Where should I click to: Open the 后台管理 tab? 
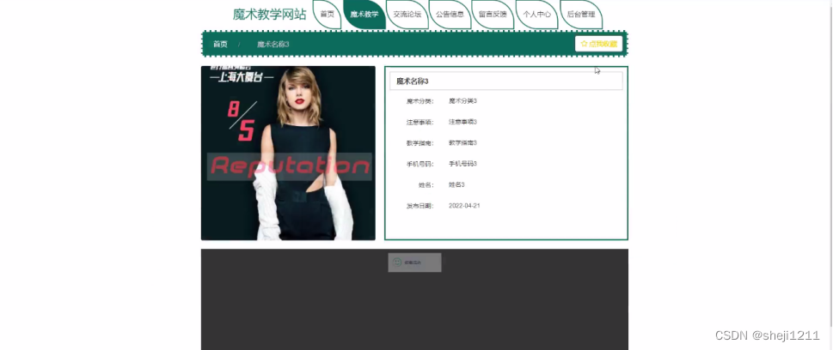tap(580, 15)
